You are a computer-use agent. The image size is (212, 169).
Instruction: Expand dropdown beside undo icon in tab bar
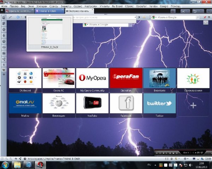(x=201, y=11)
